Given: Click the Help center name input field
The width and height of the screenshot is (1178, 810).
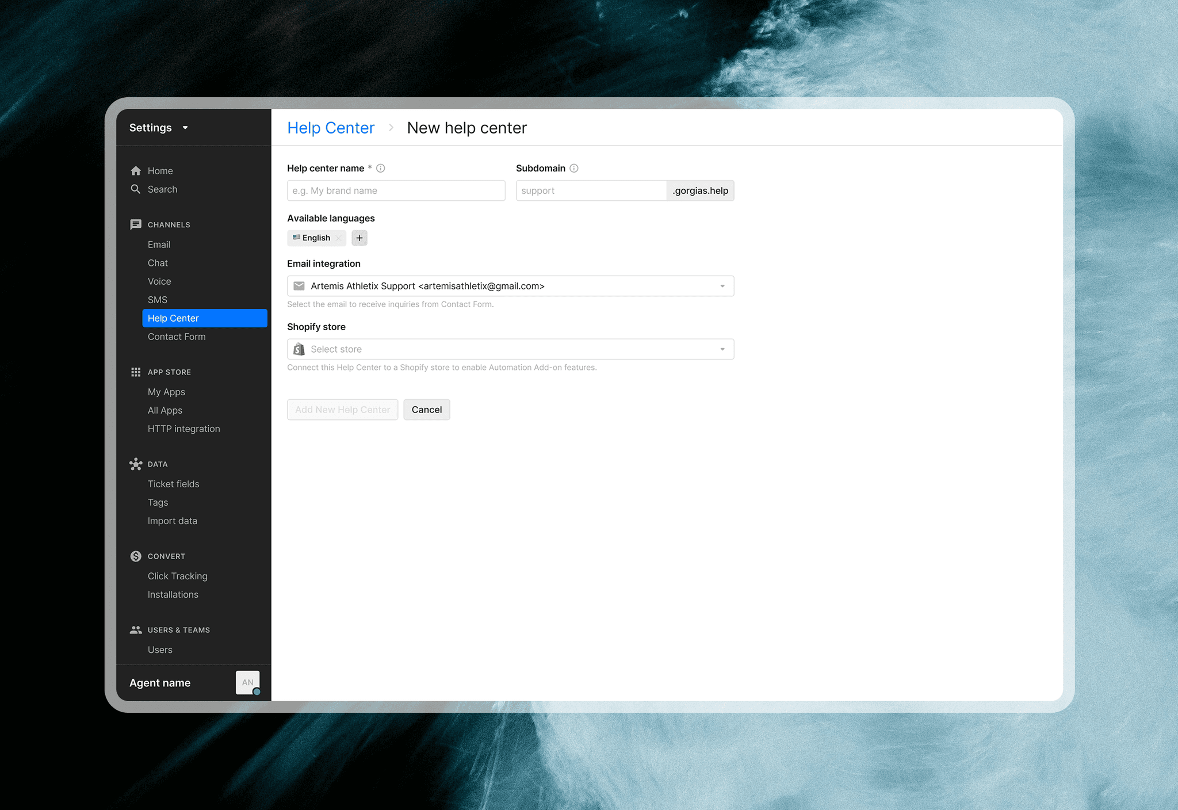Looking at the screenshot, I should click(x=396, y=191).
